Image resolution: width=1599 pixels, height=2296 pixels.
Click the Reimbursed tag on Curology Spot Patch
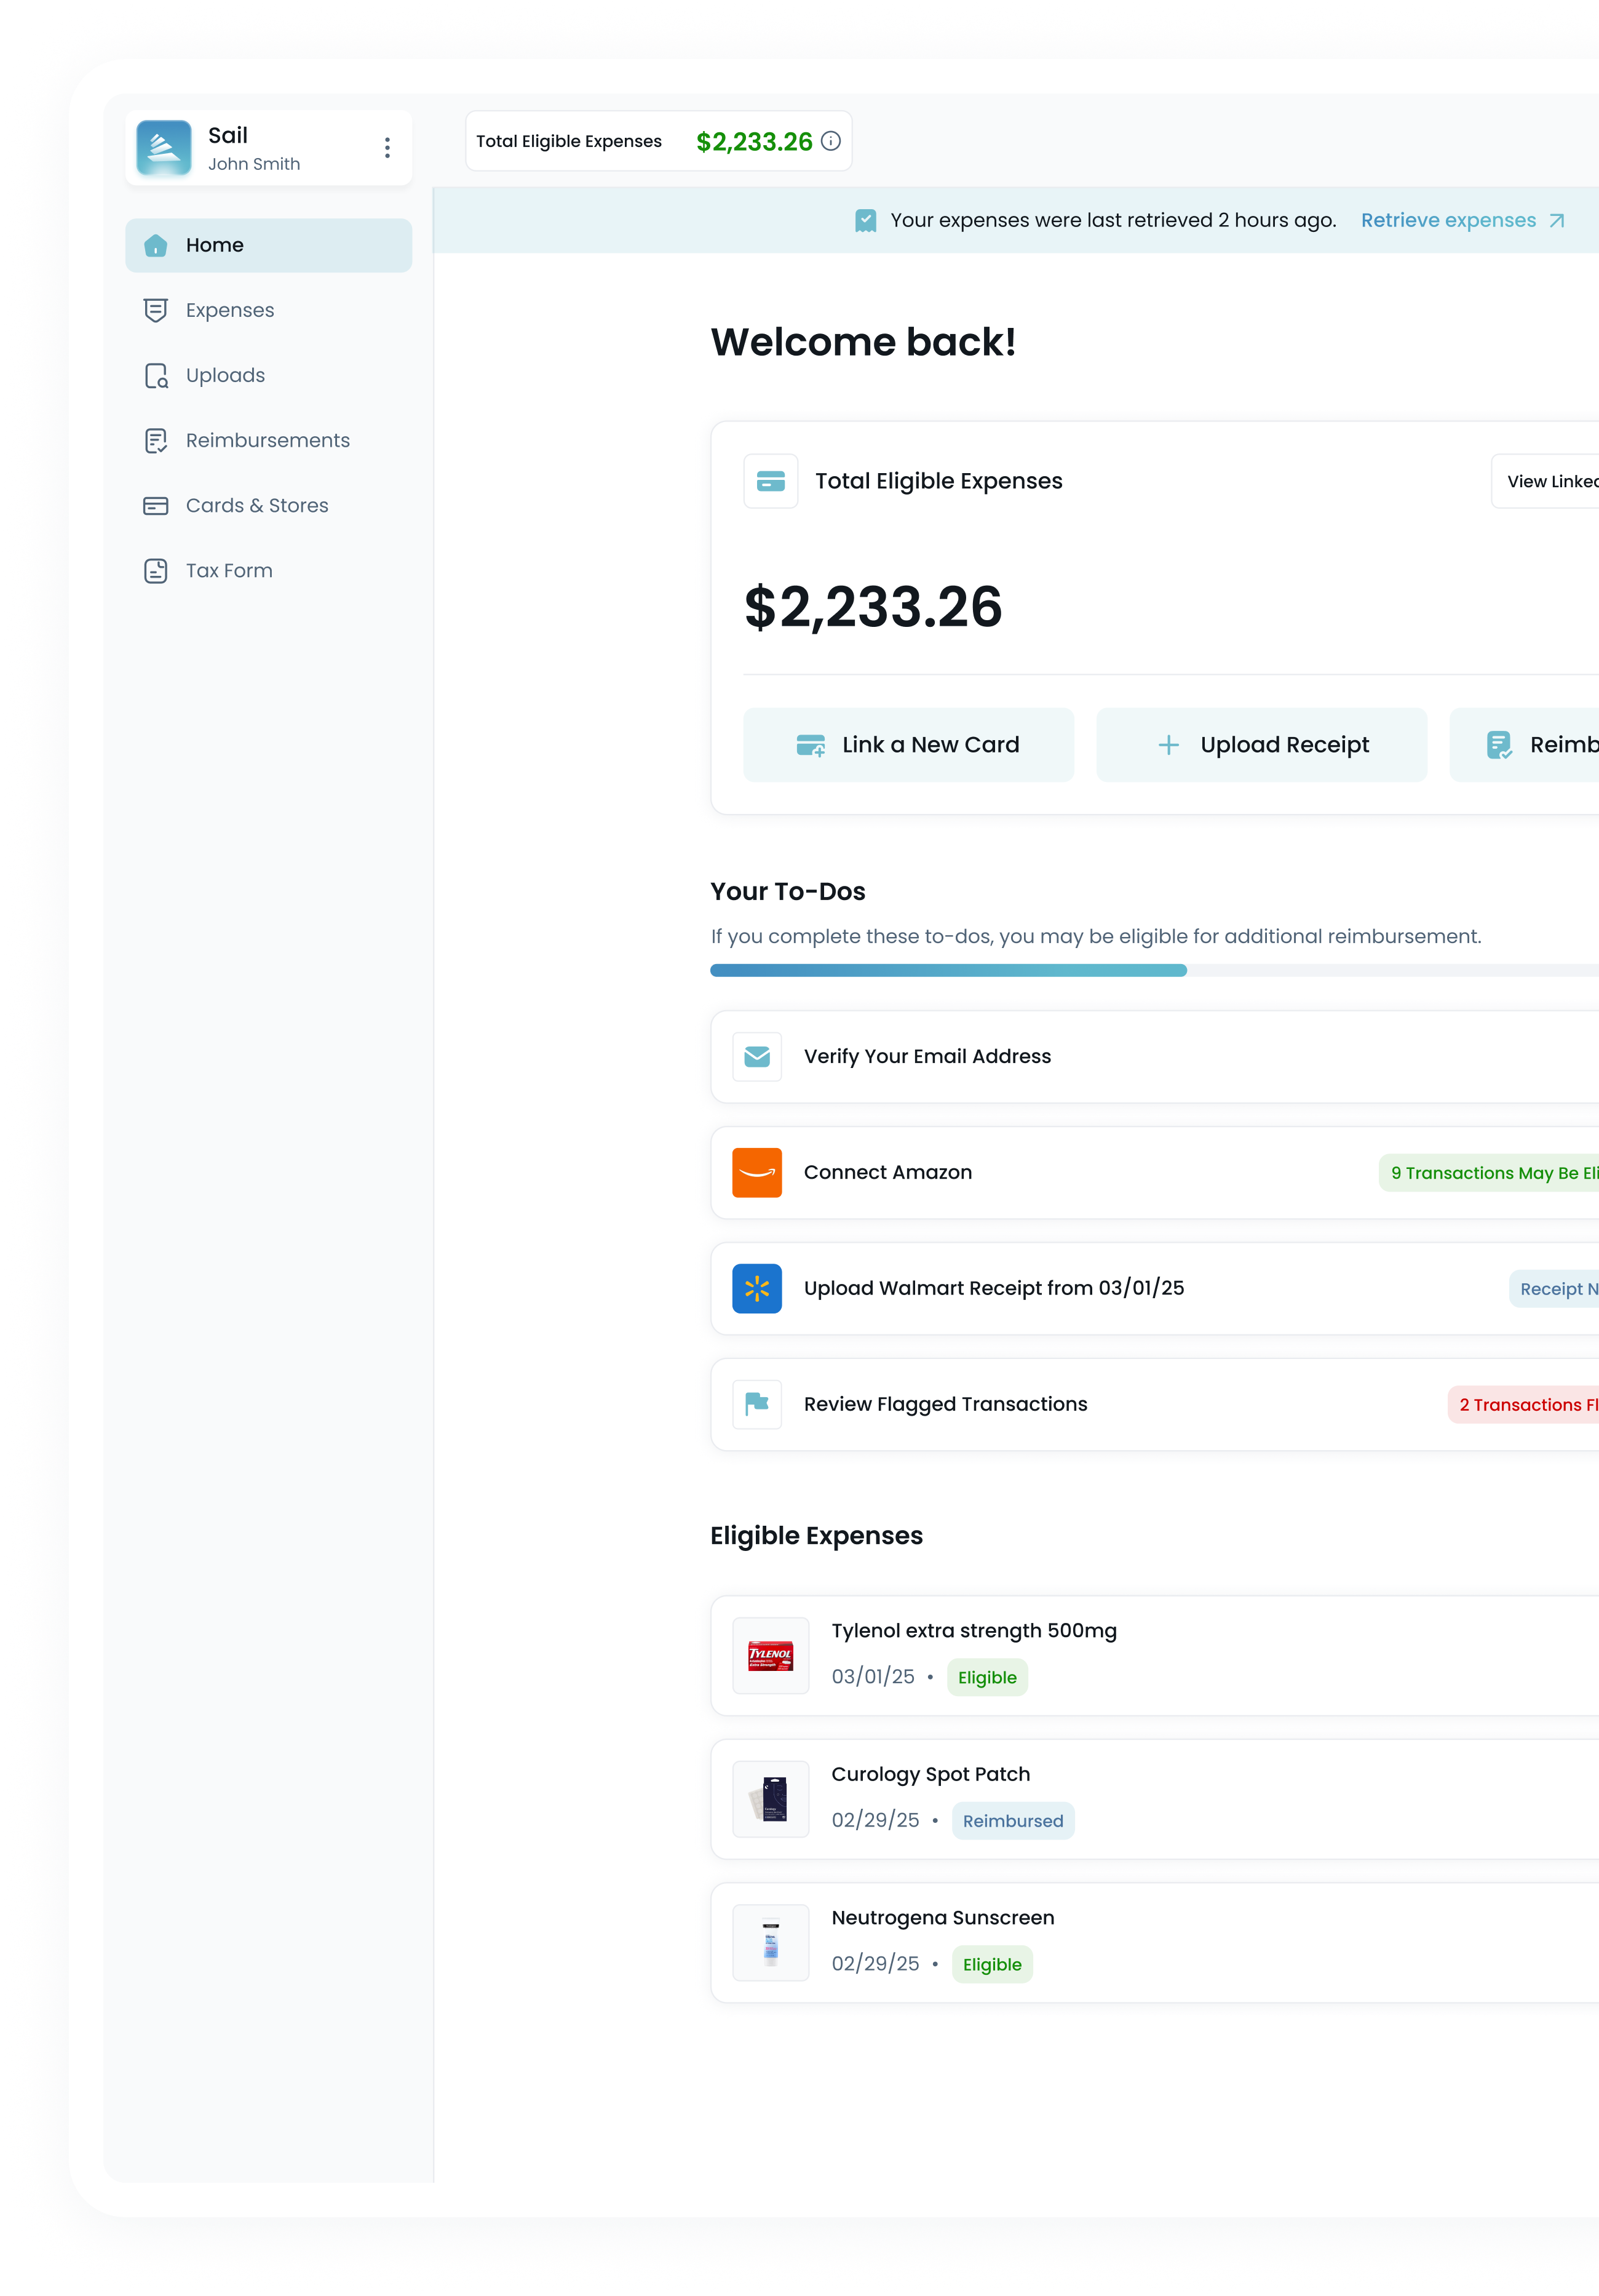pos(1012,1820)
